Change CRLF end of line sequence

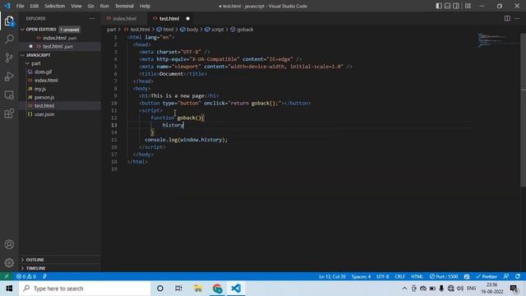[x=400, y=276]
